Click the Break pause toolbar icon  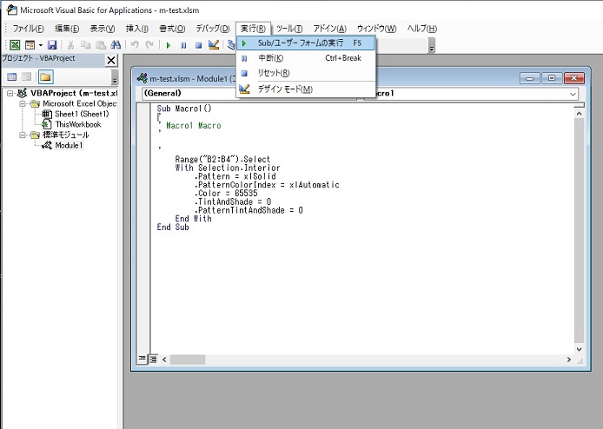[x=183, y=45]
